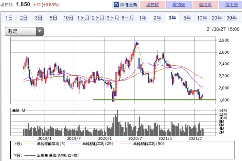Select the 1ヶ月 period tab
242x161 pixels.
pos(83,18)
